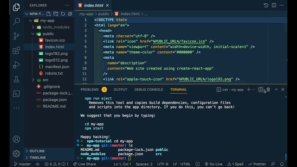The image size is (297, 167).
Task: Show errors and warnings count in status bar
Action: click(x=57, y=164)
